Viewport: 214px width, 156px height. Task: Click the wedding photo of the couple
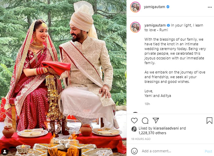tap(63, 78)
